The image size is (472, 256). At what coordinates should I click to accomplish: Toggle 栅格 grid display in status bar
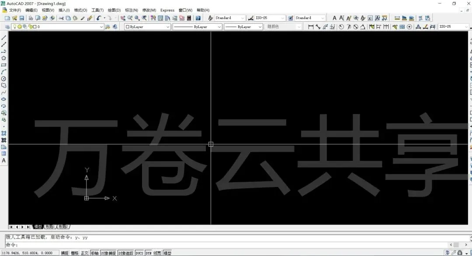(75, 253)
